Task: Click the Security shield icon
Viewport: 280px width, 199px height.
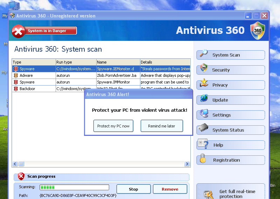Action: tap(204, 68)
